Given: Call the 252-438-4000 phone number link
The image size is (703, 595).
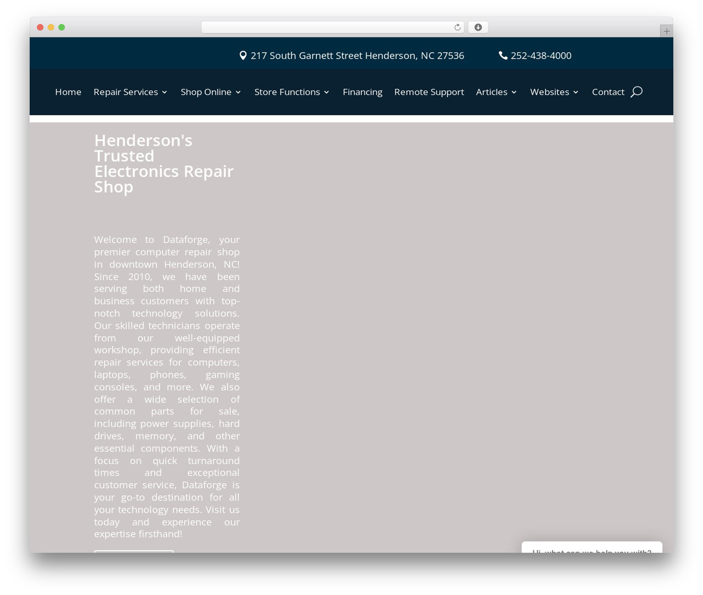Looking at the screenshot, I should (541, 55).
